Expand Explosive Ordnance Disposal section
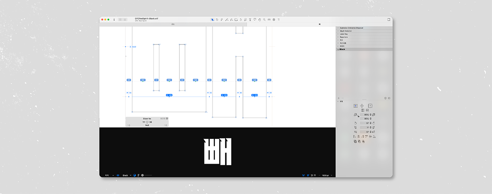Image resolution: width=492 pixels, height=194 pixels. (337, 28)
